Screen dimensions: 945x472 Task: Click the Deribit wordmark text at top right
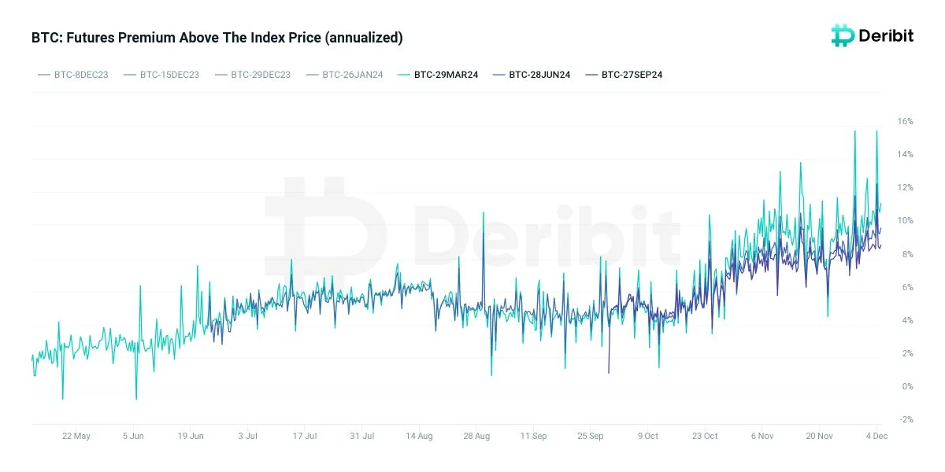pyautogui.click(x=888, y=35)
